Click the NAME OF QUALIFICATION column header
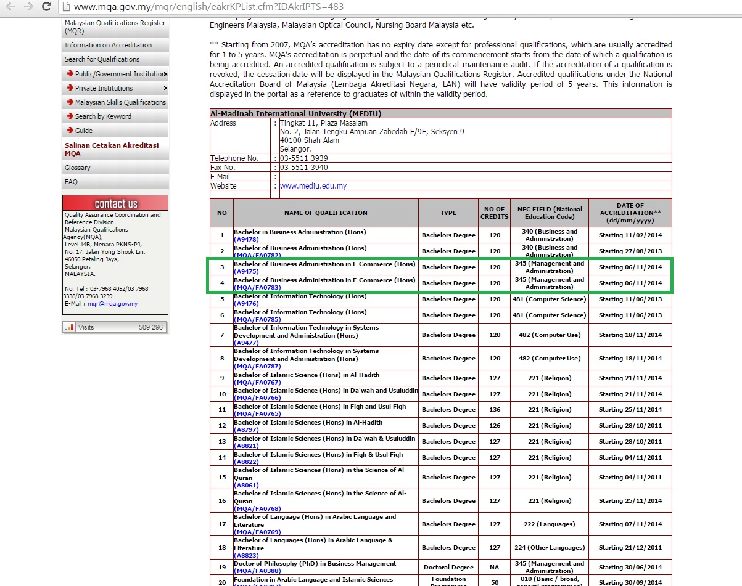This screenshot has height=586, width=742. (326, 213)
